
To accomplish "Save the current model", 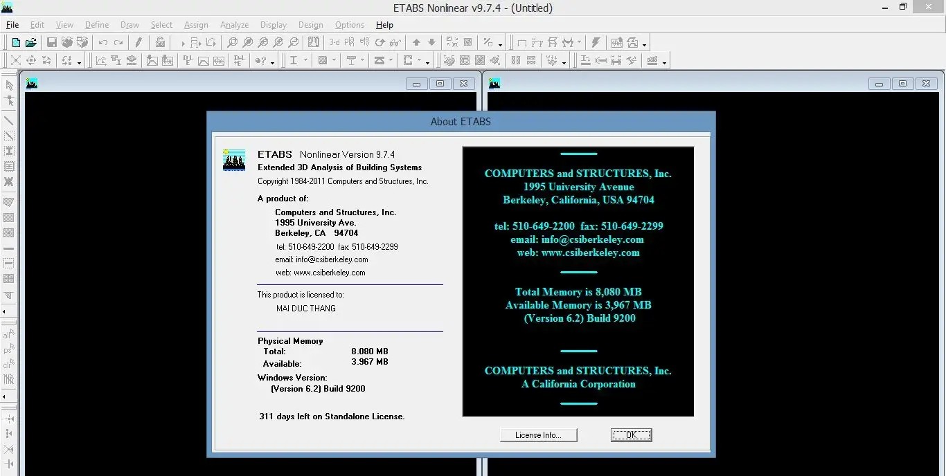I will 51,42.
